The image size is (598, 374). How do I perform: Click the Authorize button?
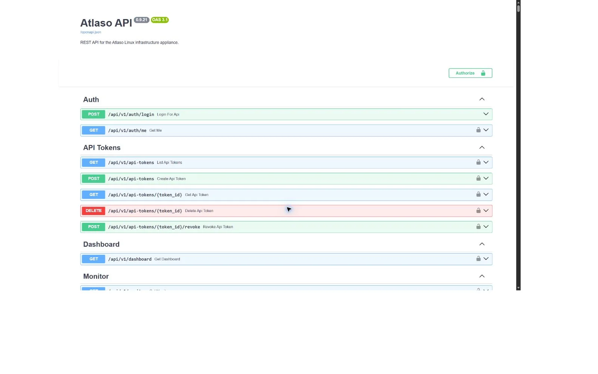click(x=470, y=73)
